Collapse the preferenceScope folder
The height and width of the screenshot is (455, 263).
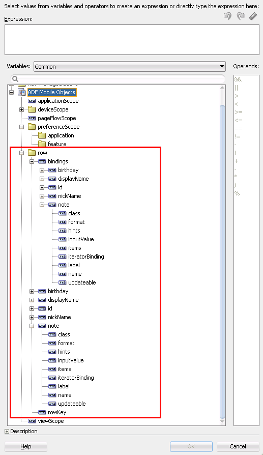click(22, 127)
